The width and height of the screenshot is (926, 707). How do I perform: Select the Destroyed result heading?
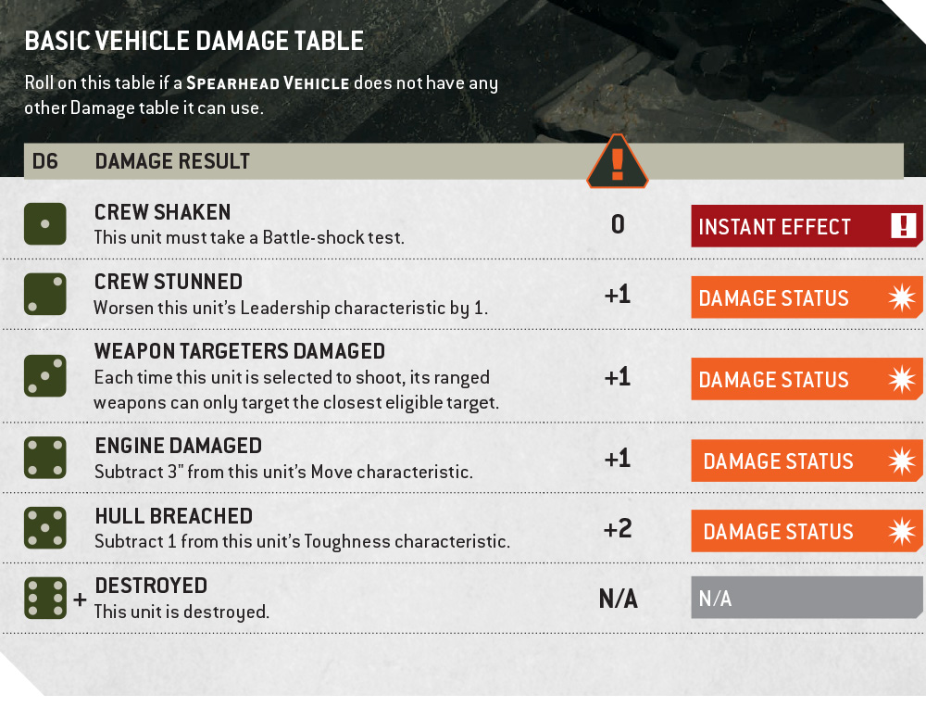[x=151, y=586]
